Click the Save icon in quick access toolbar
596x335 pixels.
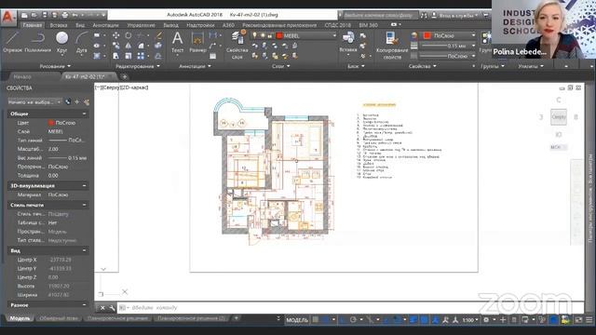45,15
